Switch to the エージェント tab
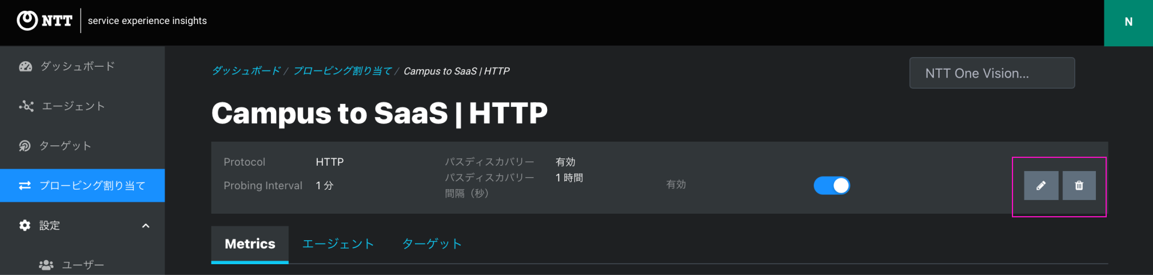Viewport: 1153px width, 275px height. click(x=338, y=244)
